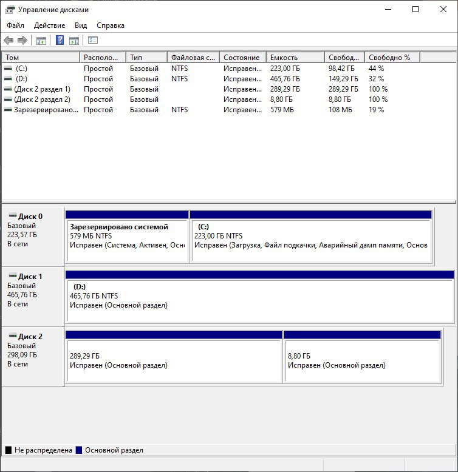The height and width of the screenshot is (472, 458).
Task: Select the 8,80 ГБ partition on Диск 2
Action: coord(363,357)
